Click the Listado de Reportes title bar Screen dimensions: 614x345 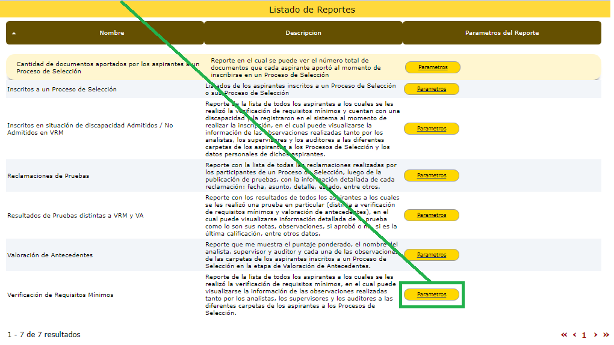312,10
